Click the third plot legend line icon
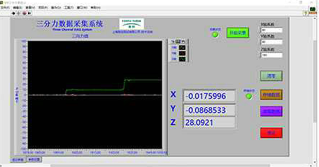319x167 pixels. [182, 59]
